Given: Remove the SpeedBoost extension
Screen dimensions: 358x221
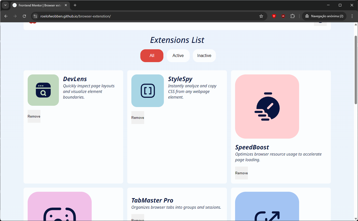Looking at the screenshot, I should (x=241, y=173).
